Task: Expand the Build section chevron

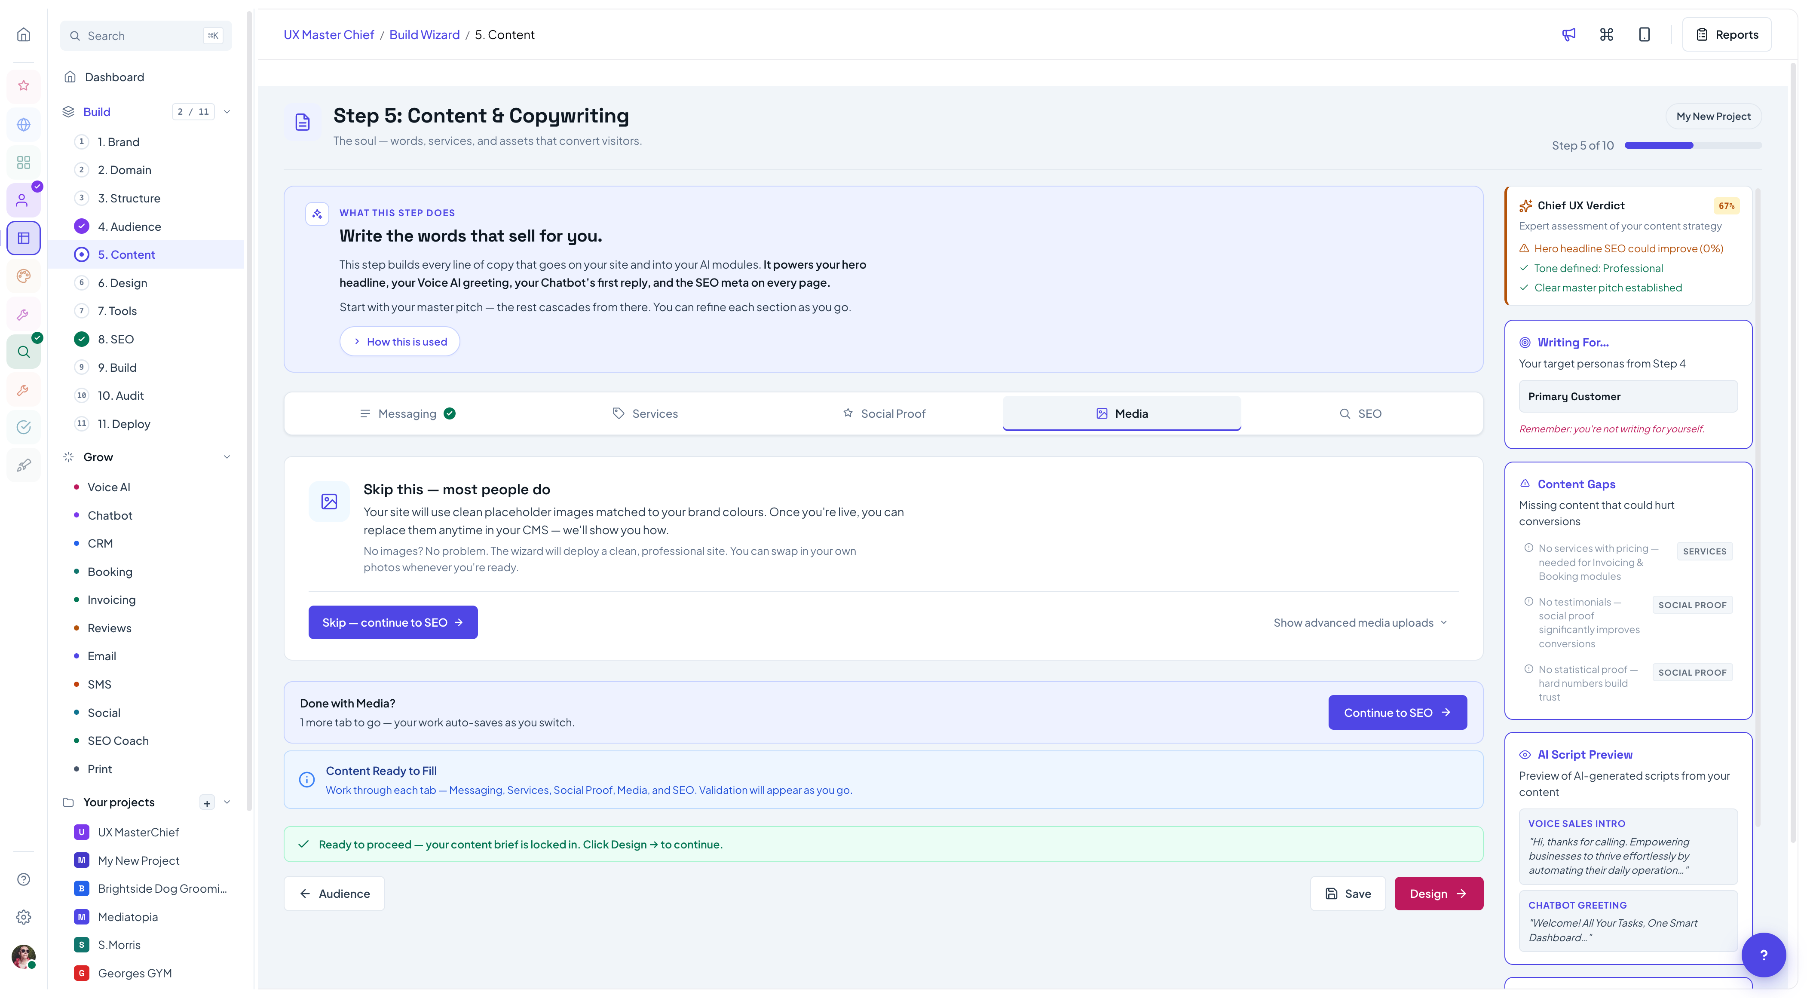Action: click(227, 111)
